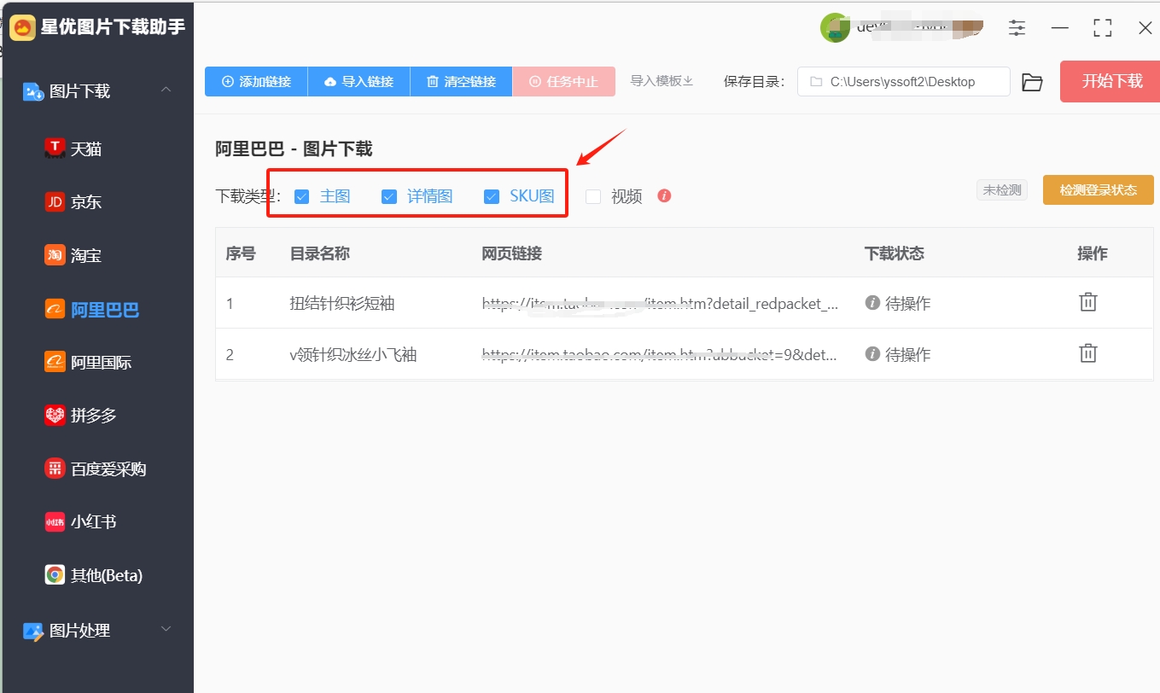Click the 京东 JD icon in sidebar

[x=55, y=202]
